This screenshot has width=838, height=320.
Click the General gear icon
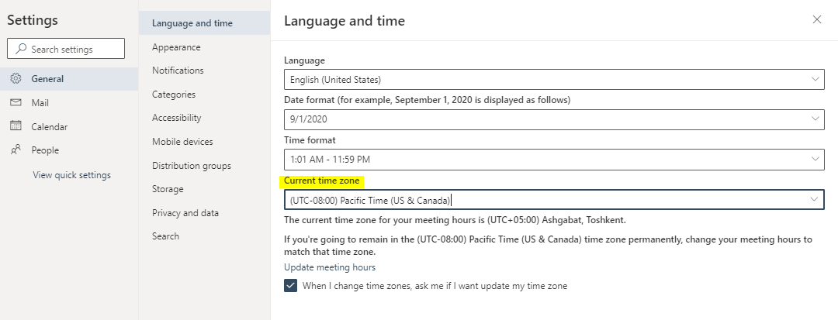click(x=16, y=78)
